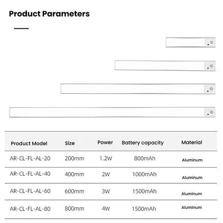Click the Product Model column header

(29, 143)
